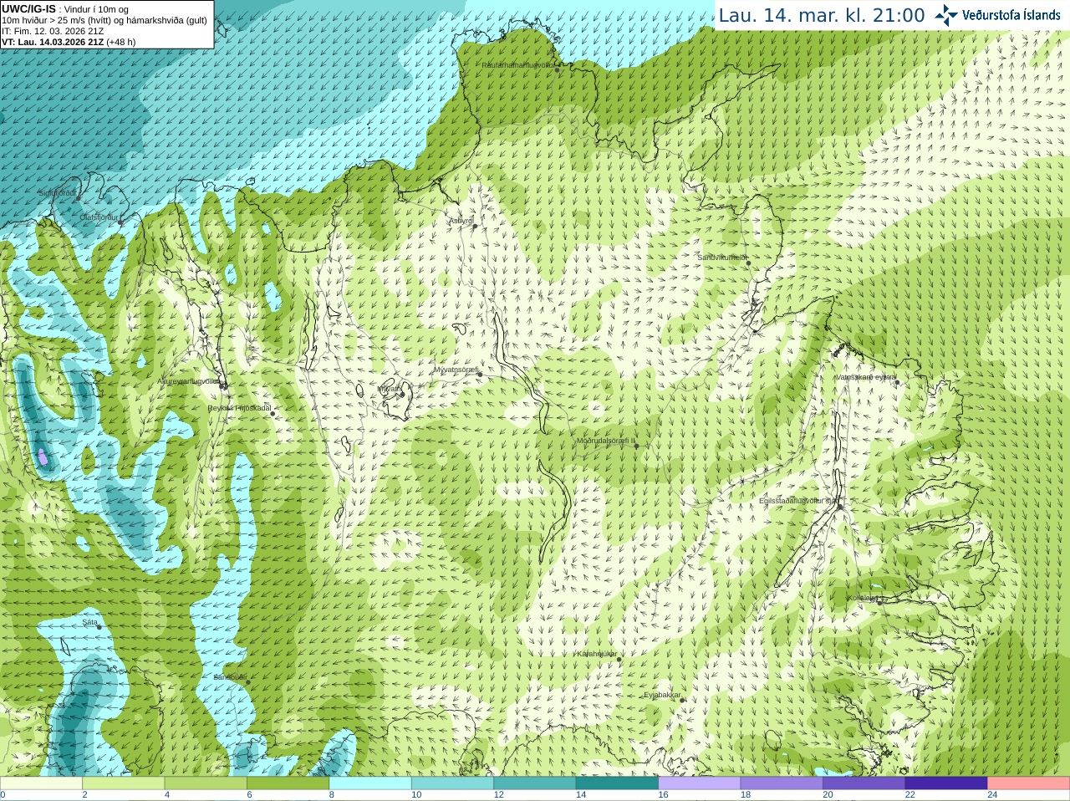Click the legend scale value 8
The image size is (1070, 801).
click(332, 795)
